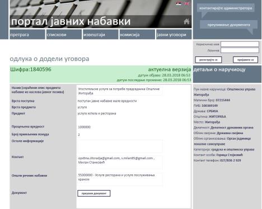Click the одлука о додели уговора heading
This screenshot has width=262, height=209.
coord(49,59)
